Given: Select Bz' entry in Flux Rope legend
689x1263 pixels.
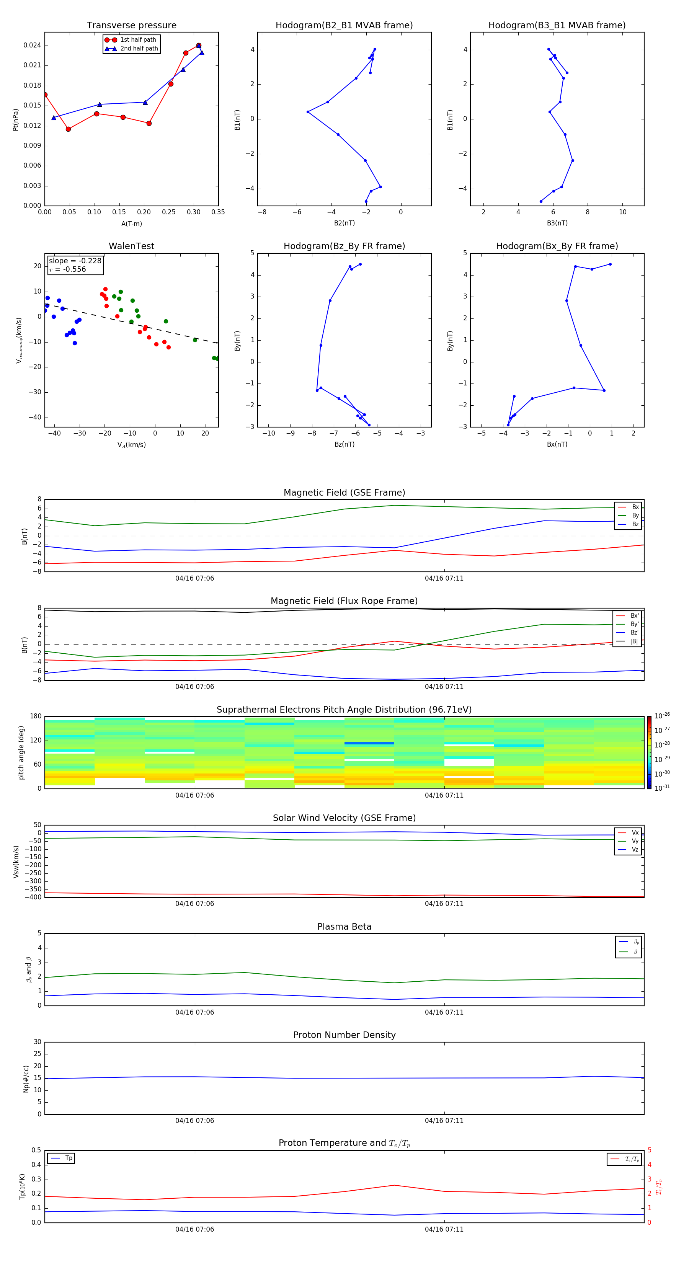Looking at the screenshot, I should coord(628,633).
